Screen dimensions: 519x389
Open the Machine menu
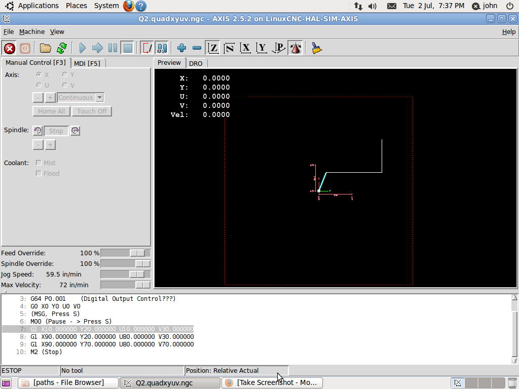(32, 32)
